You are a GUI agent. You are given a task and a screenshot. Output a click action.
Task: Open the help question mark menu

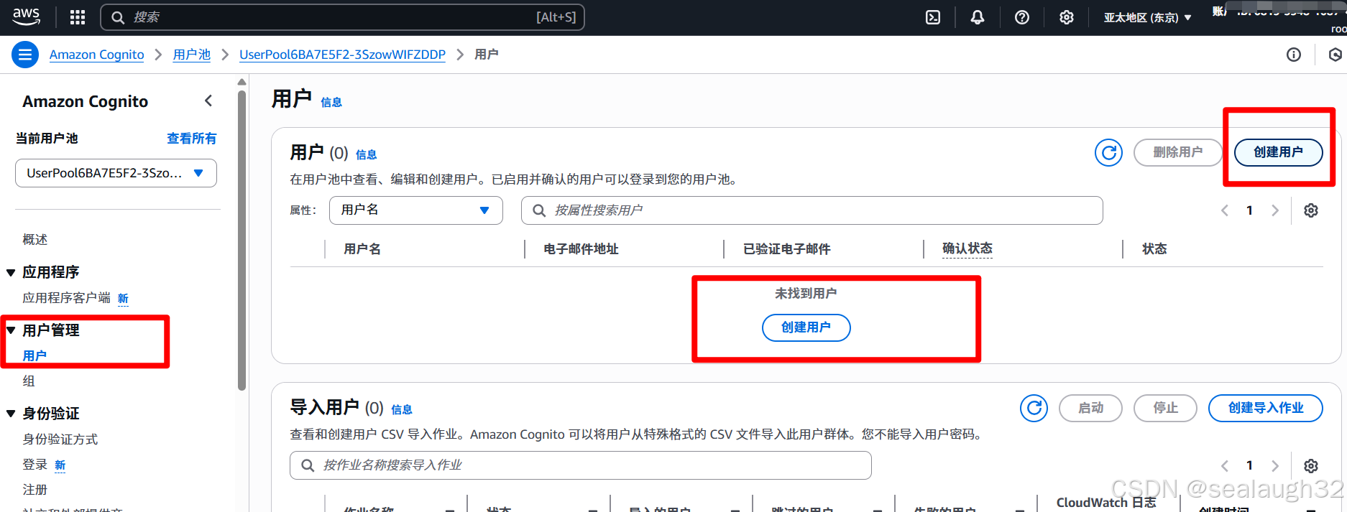1022,17
